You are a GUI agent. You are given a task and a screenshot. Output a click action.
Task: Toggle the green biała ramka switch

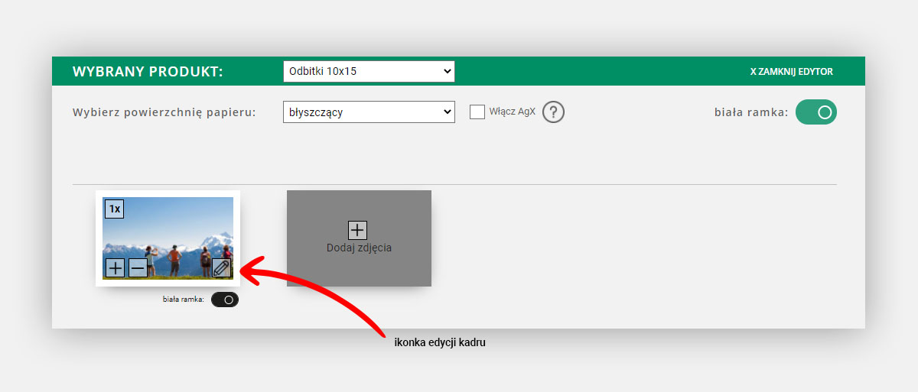point(816,112)
